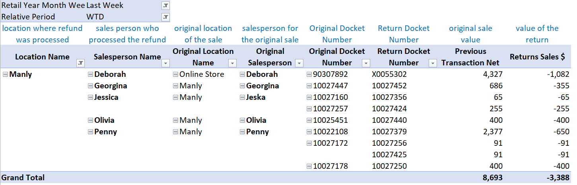
Task: Collapse the Manly location group
Action: pyautogui.click(x=5, y=74)
